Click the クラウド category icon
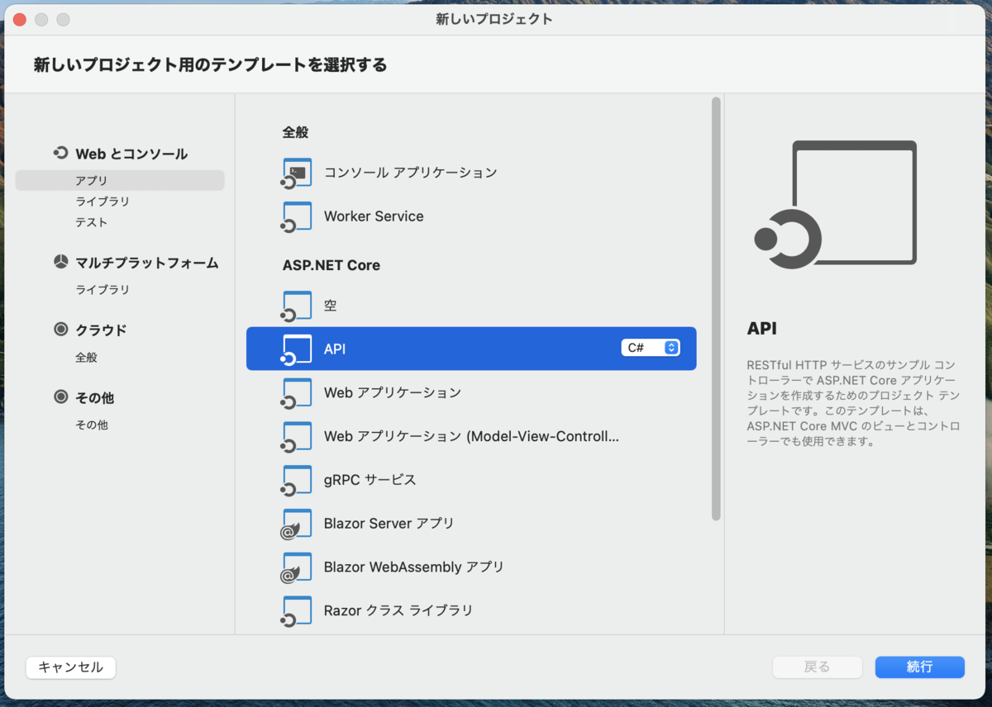 click(x=60, y=330)
